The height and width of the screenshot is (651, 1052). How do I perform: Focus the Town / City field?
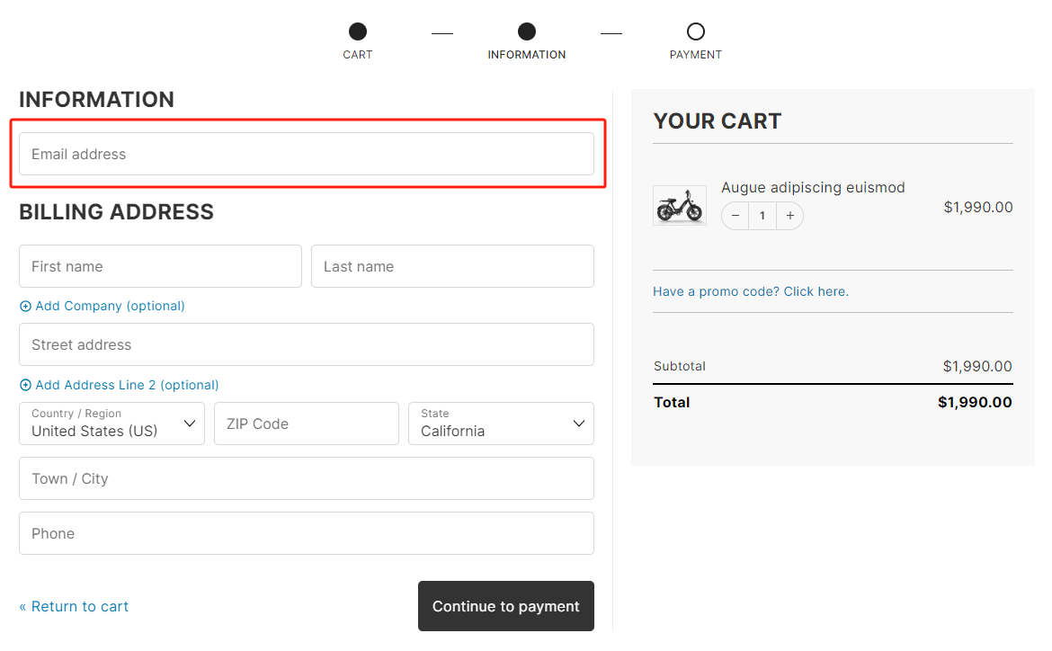[307, 478]
